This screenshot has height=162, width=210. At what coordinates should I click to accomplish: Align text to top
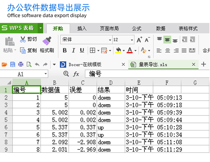click(x=159, y=39)
